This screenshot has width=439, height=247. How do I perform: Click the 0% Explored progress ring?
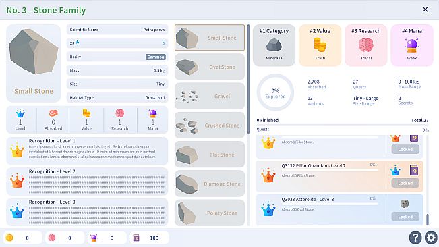[275, 92]
